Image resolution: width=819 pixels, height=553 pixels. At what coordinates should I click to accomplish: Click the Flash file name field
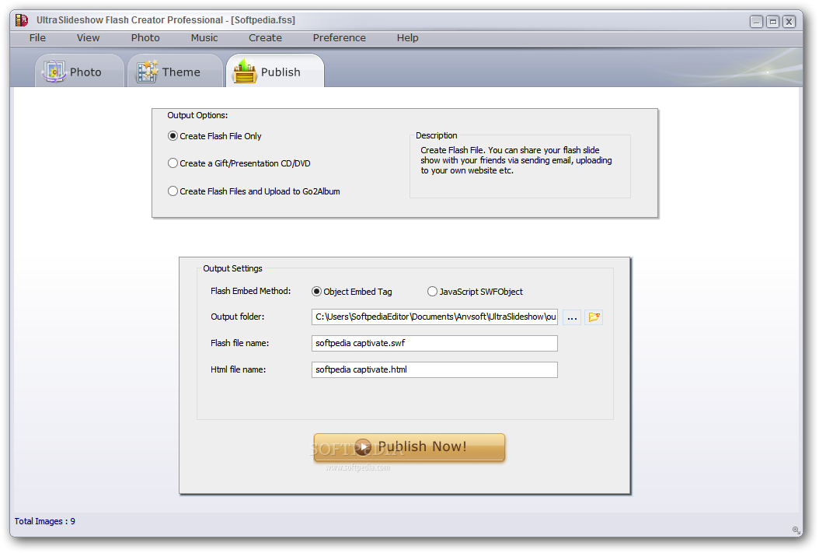tap(434, 344)
